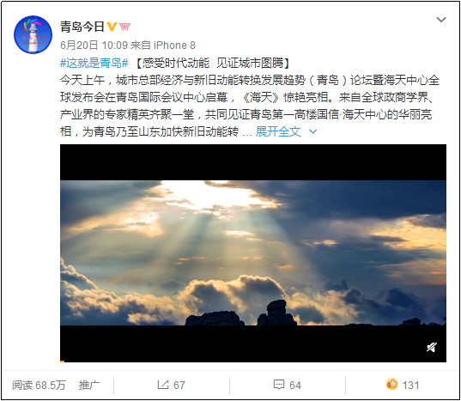Click the 来自 iPhone 8 source link
Viewport: 461px width, 401px height.
162,46
